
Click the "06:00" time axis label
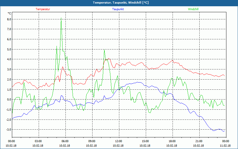(x=65, y=141)
